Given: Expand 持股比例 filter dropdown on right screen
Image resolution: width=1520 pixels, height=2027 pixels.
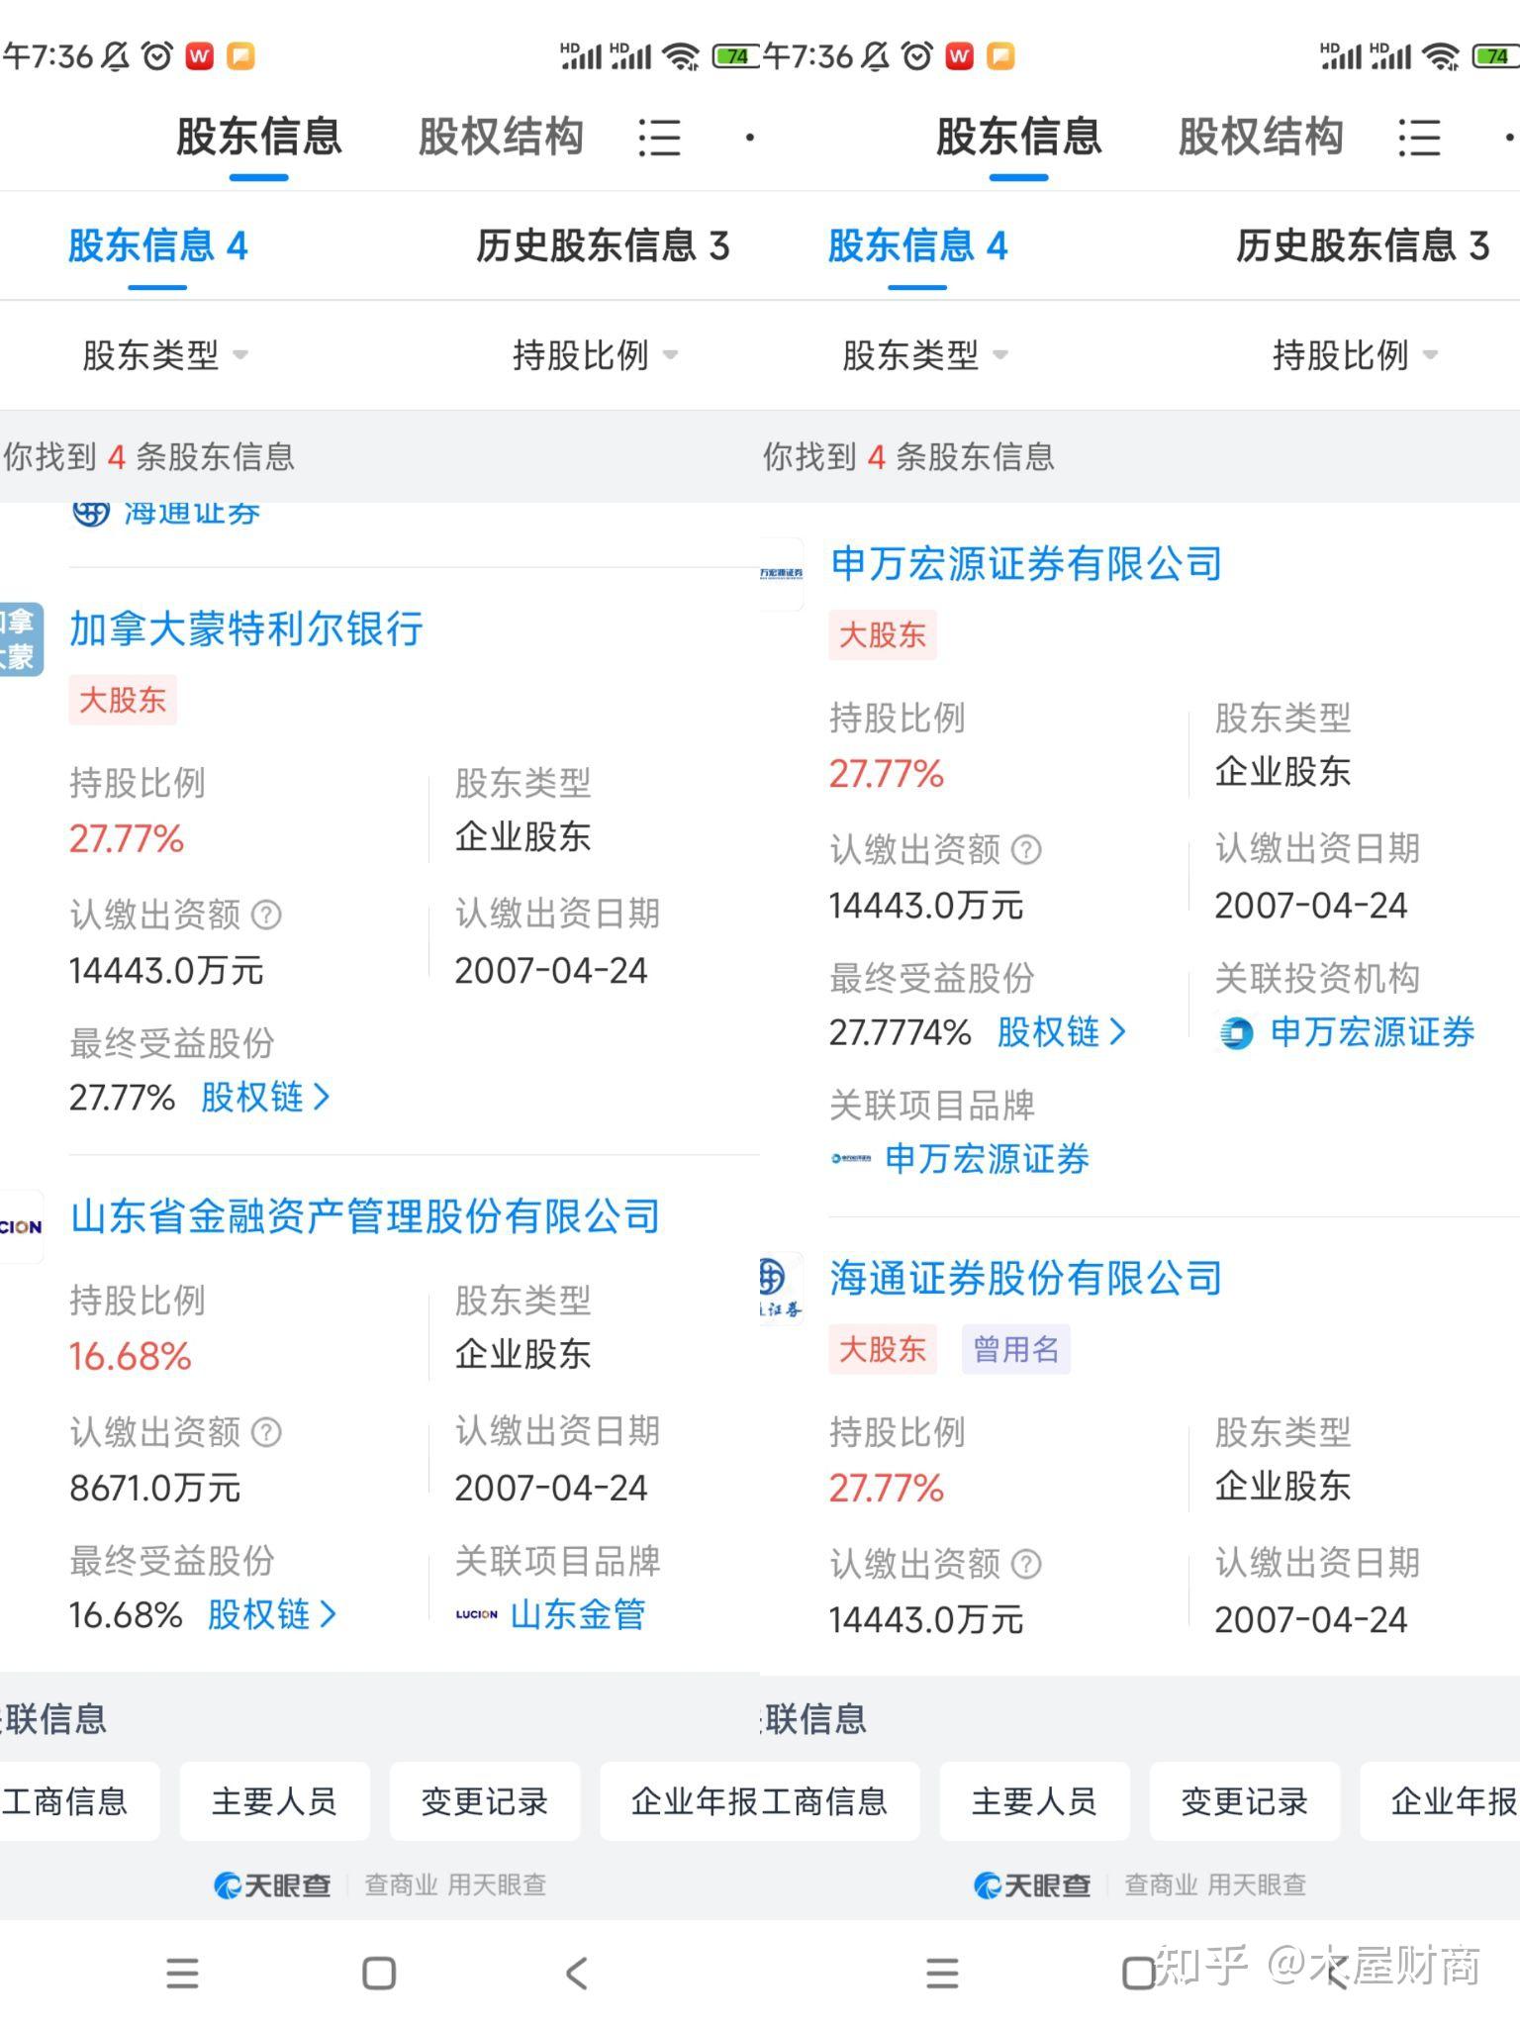Looking at the screenshot, I should [x=1355, y=354].
